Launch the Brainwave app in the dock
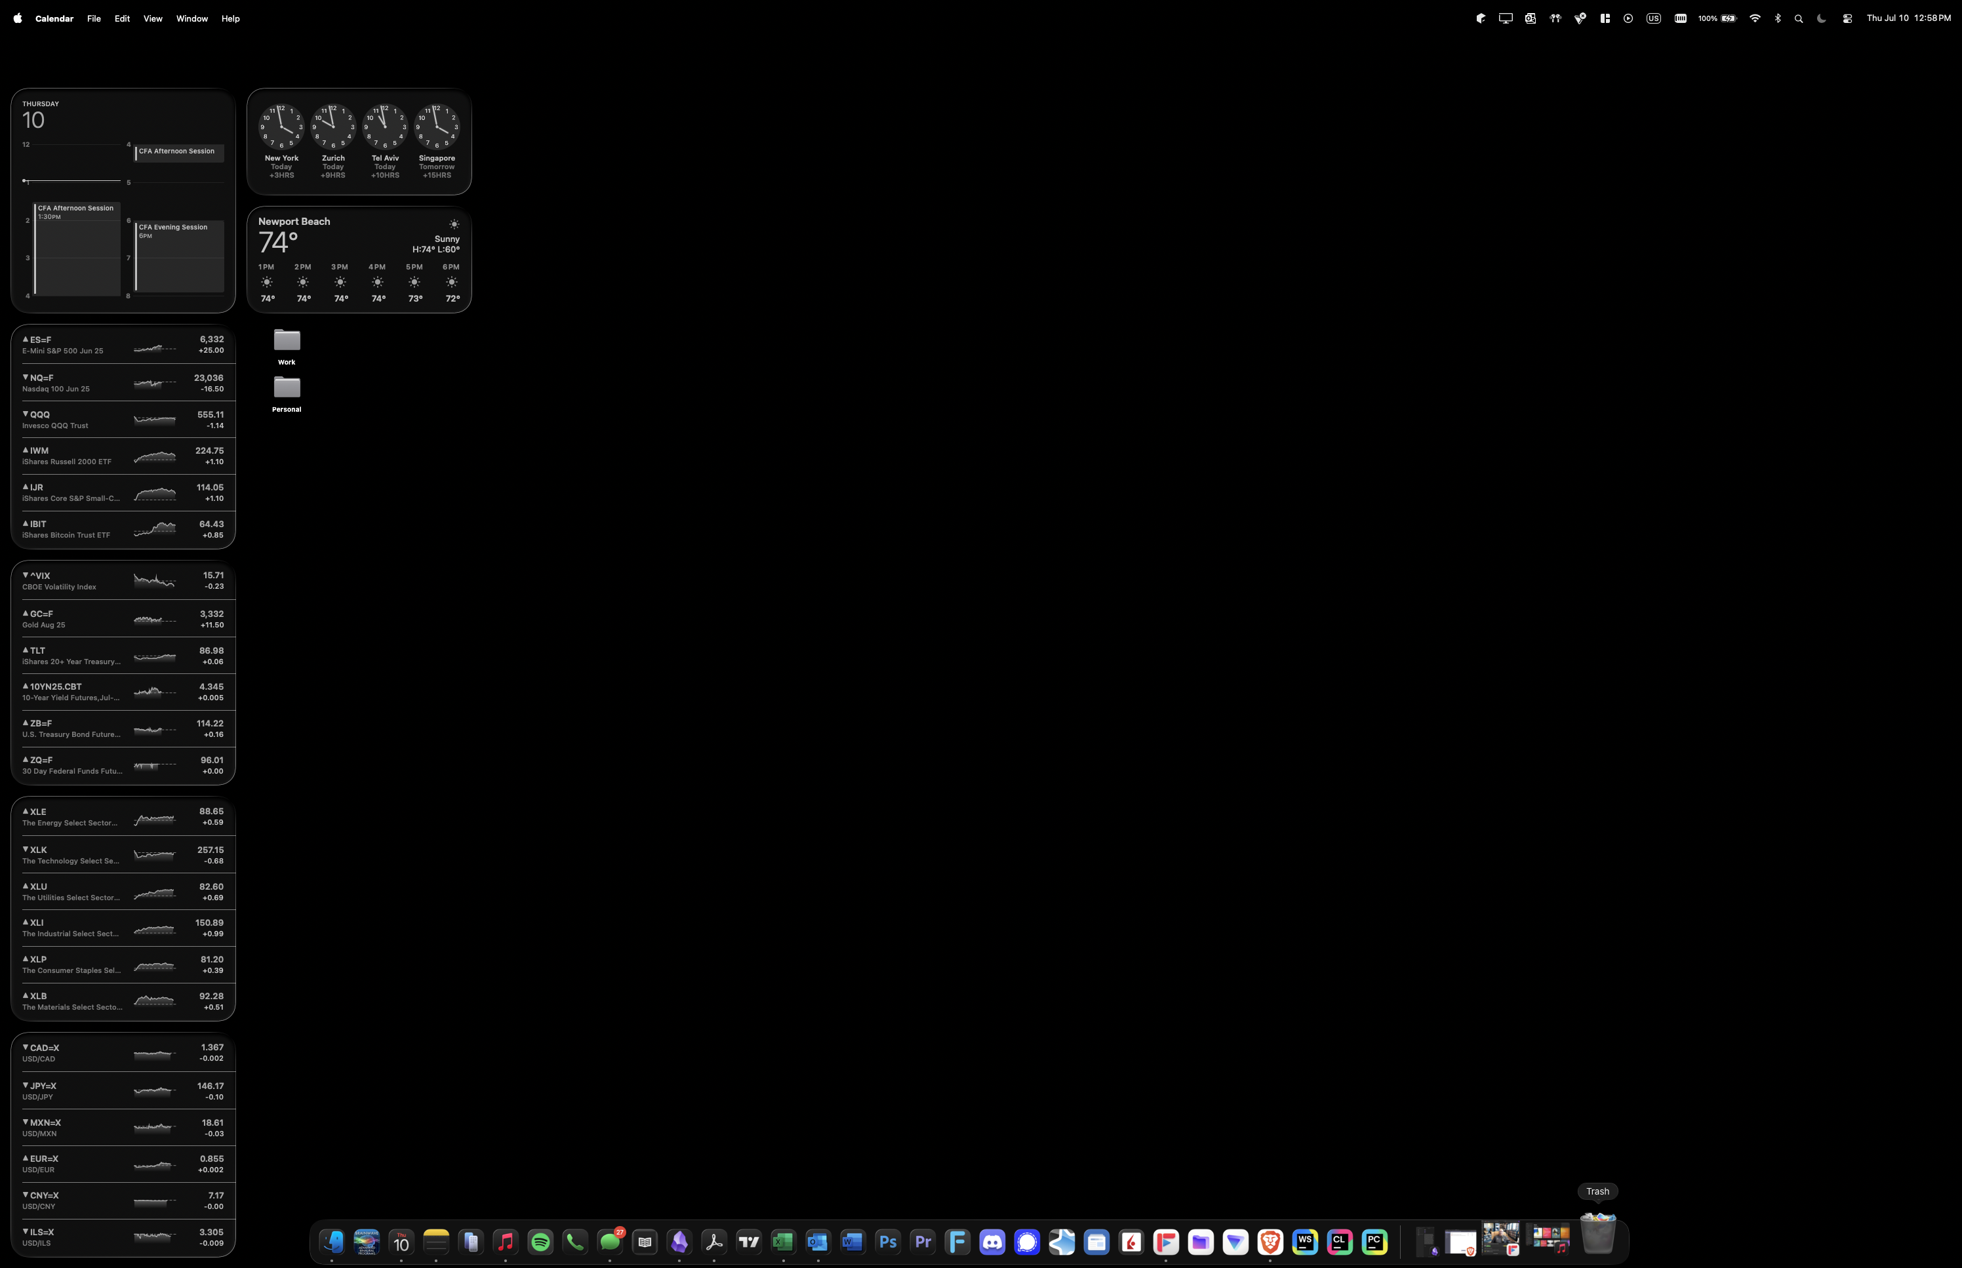This screenshot has height=1268, width=1962. coord(367,1242)
